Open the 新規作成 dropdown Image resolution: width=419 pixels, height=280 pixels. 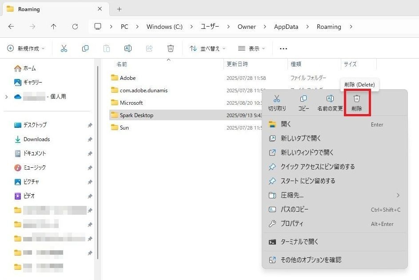[26, 48]
